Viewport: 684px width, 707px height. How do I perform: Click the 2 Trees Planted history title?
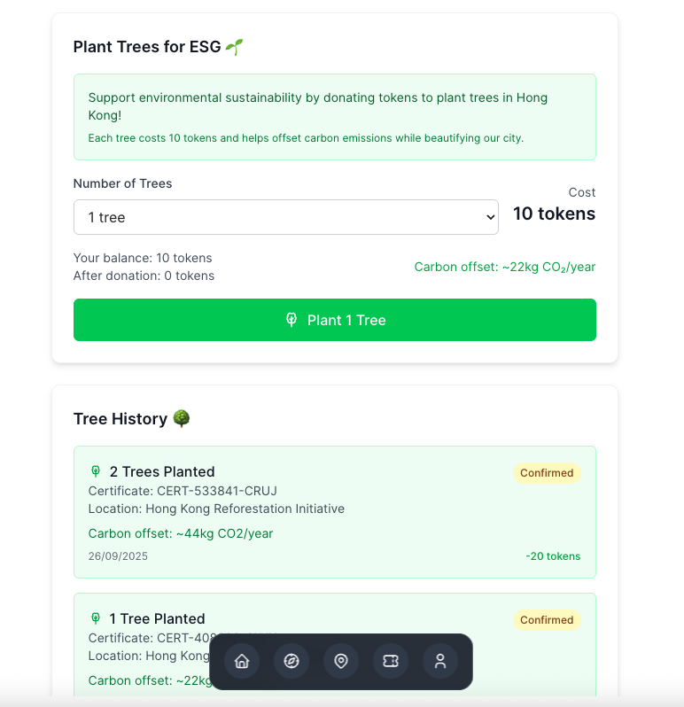(162, 471)
